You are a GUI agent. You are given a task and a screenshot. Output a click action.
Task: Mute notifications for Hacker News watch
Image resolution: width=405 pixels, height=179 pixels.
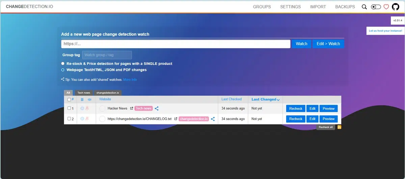87,108
